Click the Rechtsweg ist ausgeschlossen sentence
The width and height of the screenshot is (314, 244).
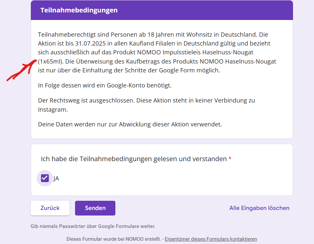coord(86,100)
